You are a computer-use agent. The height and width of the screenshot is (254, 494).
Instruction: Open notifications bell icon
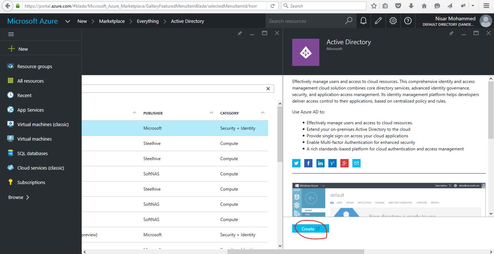pos(363,21)
